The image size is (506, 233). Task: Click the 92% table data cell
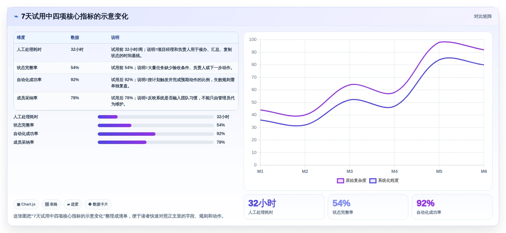[x=75, y=80]
